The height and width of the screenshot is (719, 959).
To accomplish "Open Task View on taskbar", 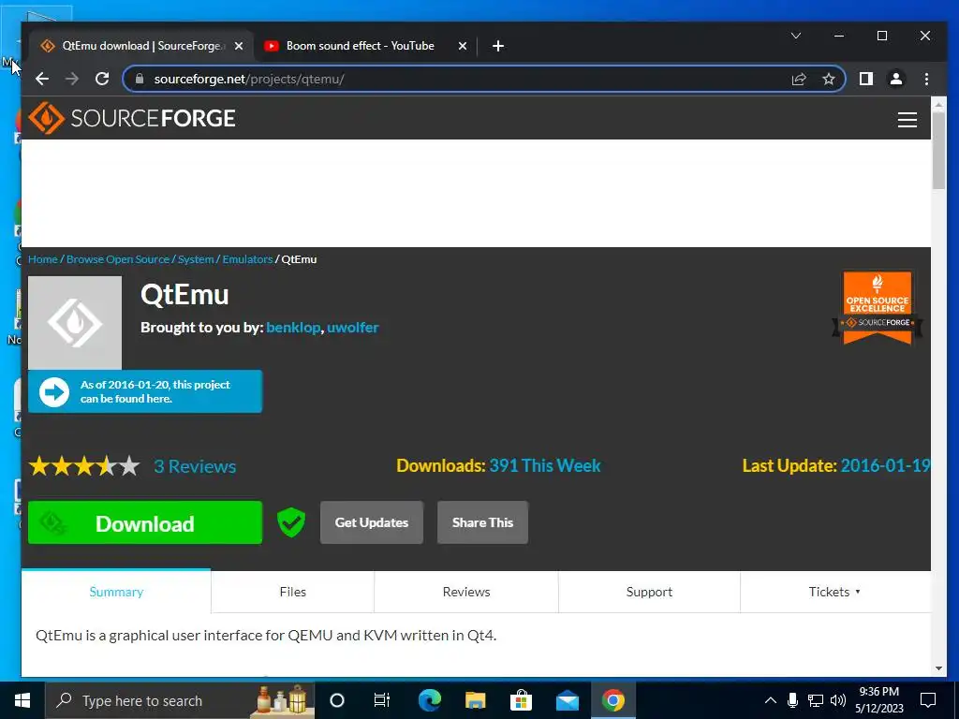I will 382,700.
